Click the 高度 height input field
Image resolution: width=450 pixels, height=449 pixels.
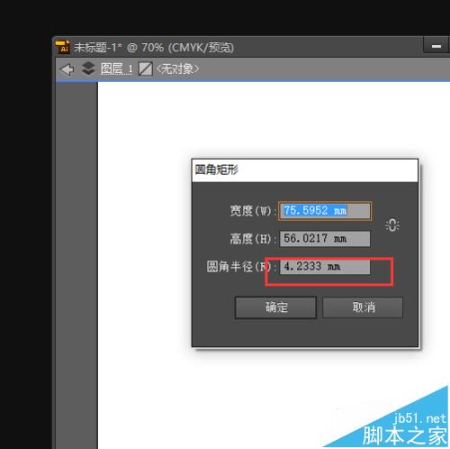click(x=325, y=239)
